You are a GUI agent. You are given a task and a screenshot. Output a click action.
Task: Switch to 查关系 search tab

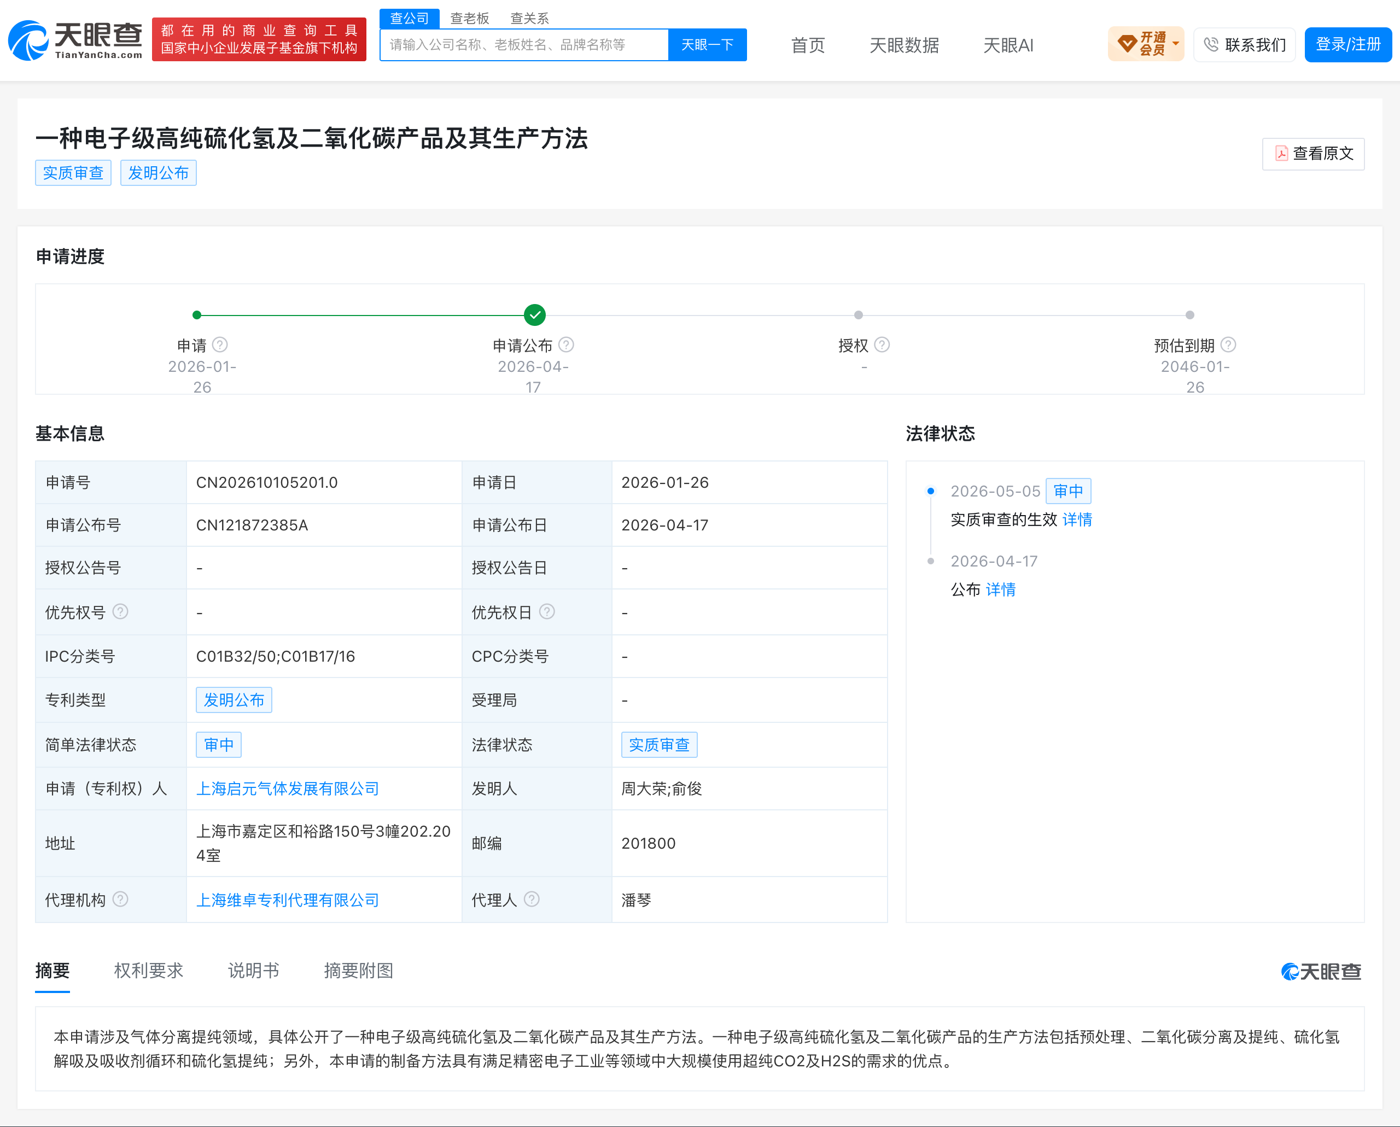tap(529, 18)
